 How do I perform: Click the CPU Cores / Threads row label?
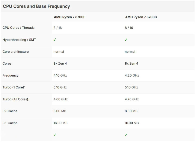point(18,28)
